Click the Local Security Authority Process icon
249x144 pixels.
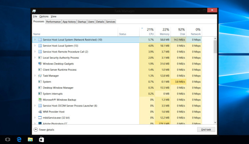pyautogui.click(x=40, y=58)
